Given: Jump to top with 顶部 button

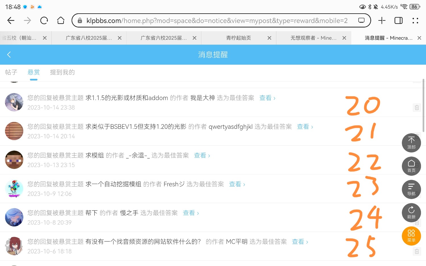Looking at the screenshot, I should (x=411, y=143).
